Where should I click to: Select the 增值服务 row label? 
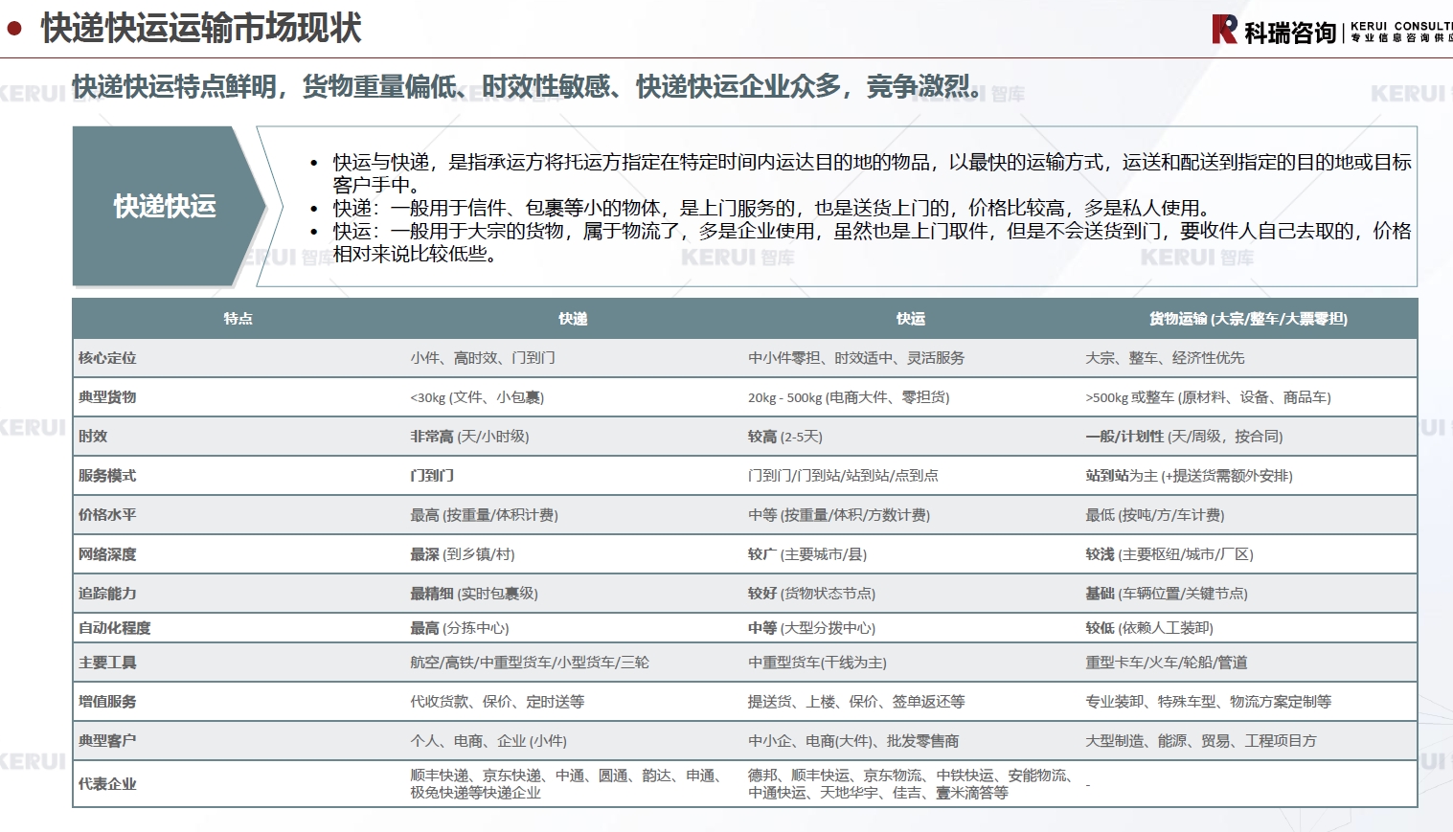coord(107,702)
